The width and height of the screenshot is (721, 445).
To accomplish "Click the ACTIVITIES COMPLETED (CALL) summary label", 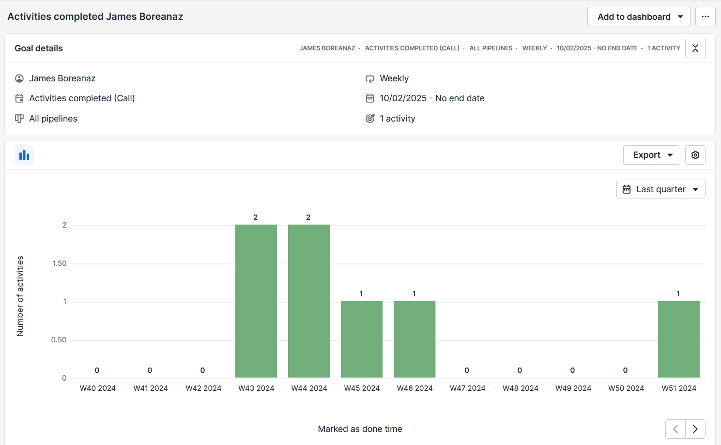I will [412, 48].
